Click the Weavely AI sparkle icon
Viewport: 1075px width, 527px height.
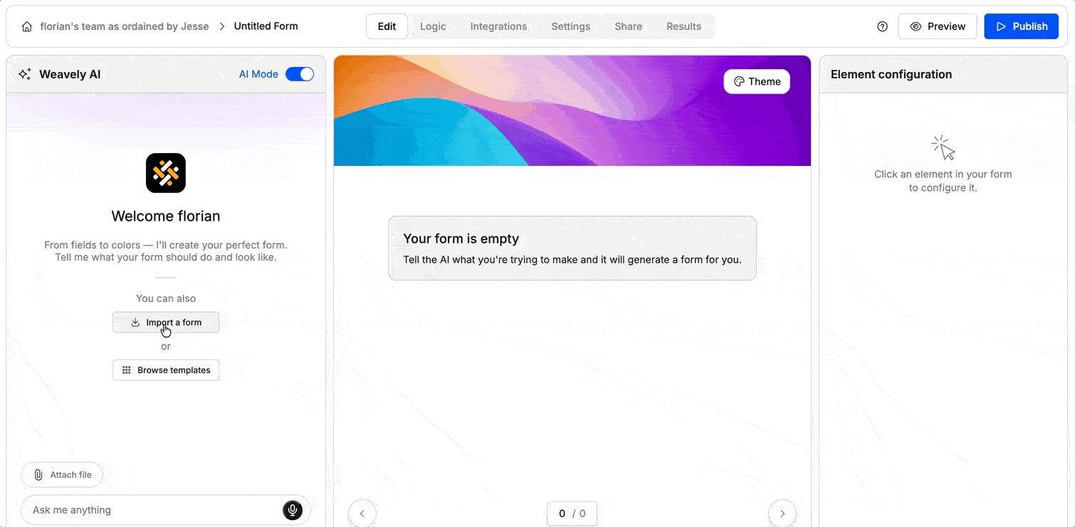[24, 73]
